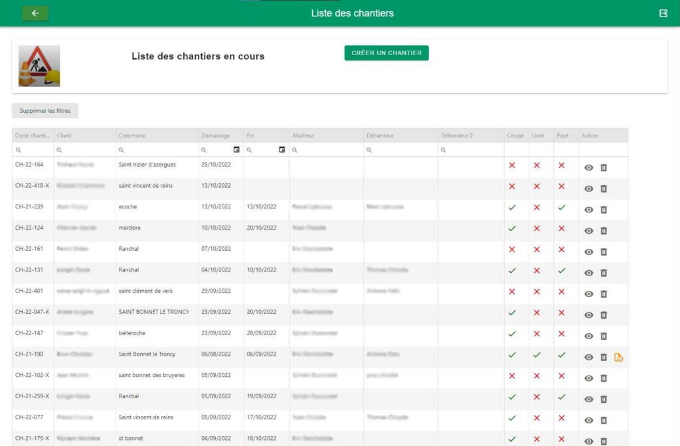Log out with the top-right exit icon

[x=663, y=13]
